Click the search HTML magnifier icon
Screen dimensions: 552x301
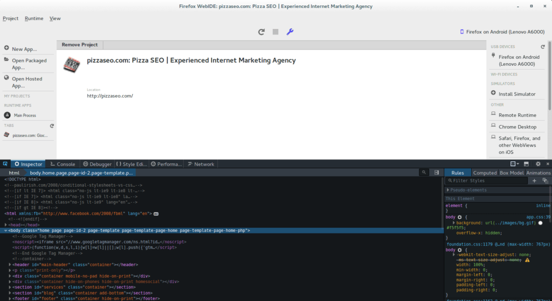point(424,173)
